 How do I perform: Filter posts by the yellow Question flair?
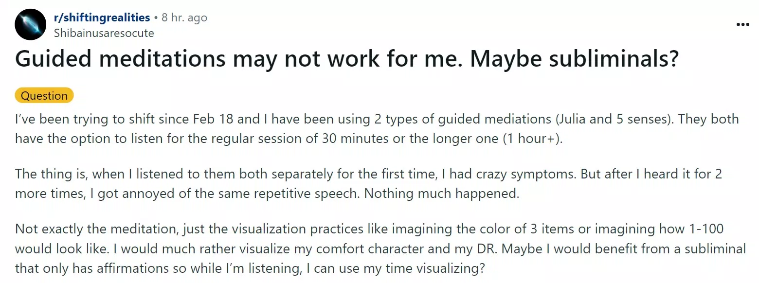pyautogui.click(x=44, y=95)
